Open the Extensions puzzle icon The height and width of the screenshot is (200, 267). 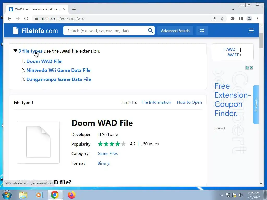[232, 18]
